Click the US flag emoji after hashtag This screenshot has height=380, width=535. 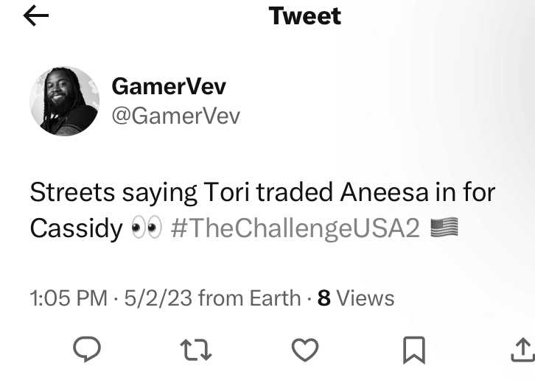pyautogui.click(x=444, y=227)
